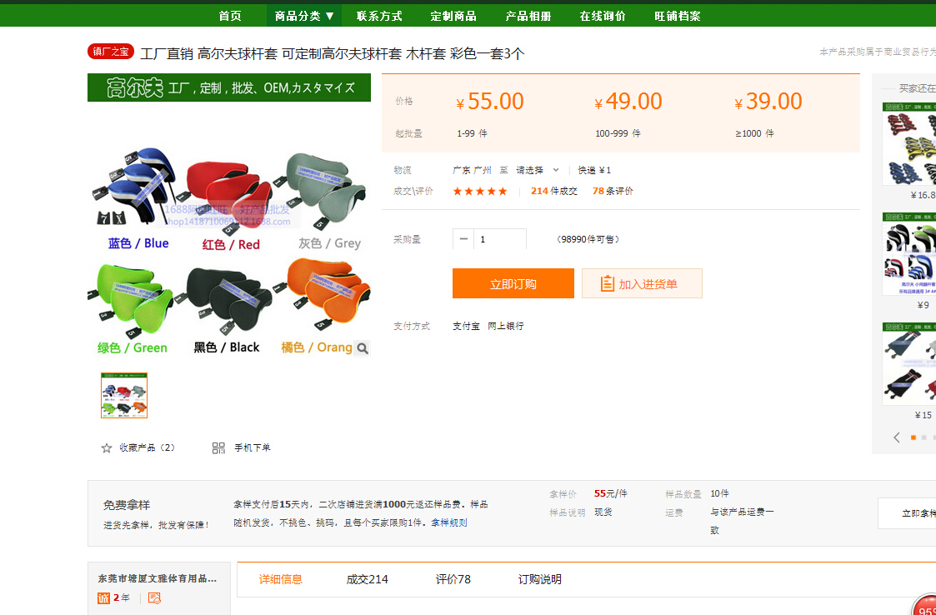Click the orange 诚 trust badge icon
Screen dimensions: 936x615
pyautogui.click(x=104, y=598)
